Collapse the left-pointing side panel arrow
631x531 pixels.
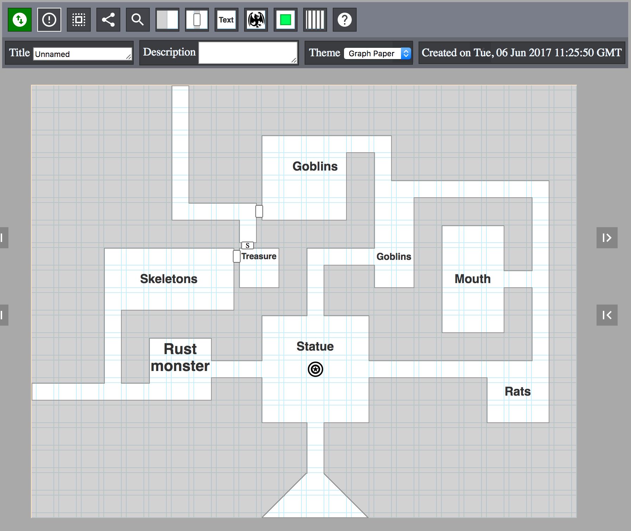(607, 315)
